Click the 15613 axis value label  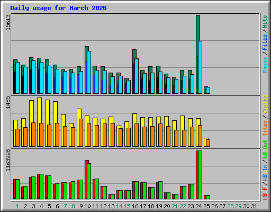(8, 22)
